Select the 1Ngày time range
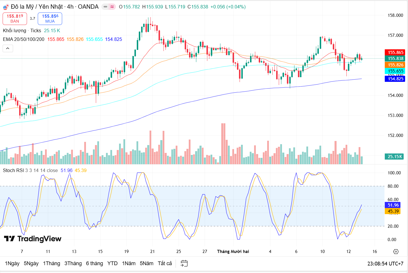This screenshot has width=408, height=273. [x=12, y=263]
